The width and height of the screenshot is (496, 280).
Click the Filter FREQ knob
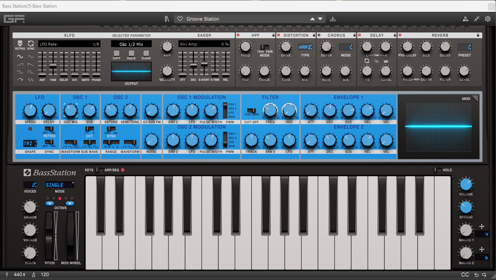point(270,110)
